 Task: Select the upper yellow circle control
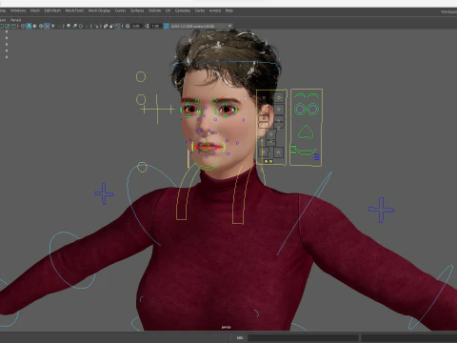(x=141, y=76)
